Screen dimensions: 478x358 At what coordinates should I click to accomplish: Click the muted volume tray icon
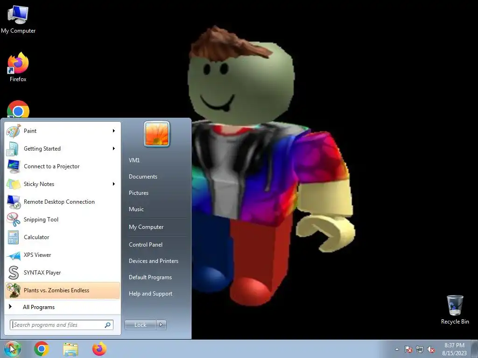pyautogui.click(x=431, y=349)
